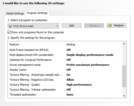Screen dimensions: 134x106
Task: Click the Remove button
Action: point(94,26)
